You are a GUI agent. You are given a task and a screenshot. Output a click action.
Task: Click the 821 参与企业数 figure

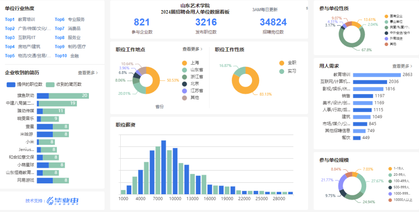pos(142,22)
